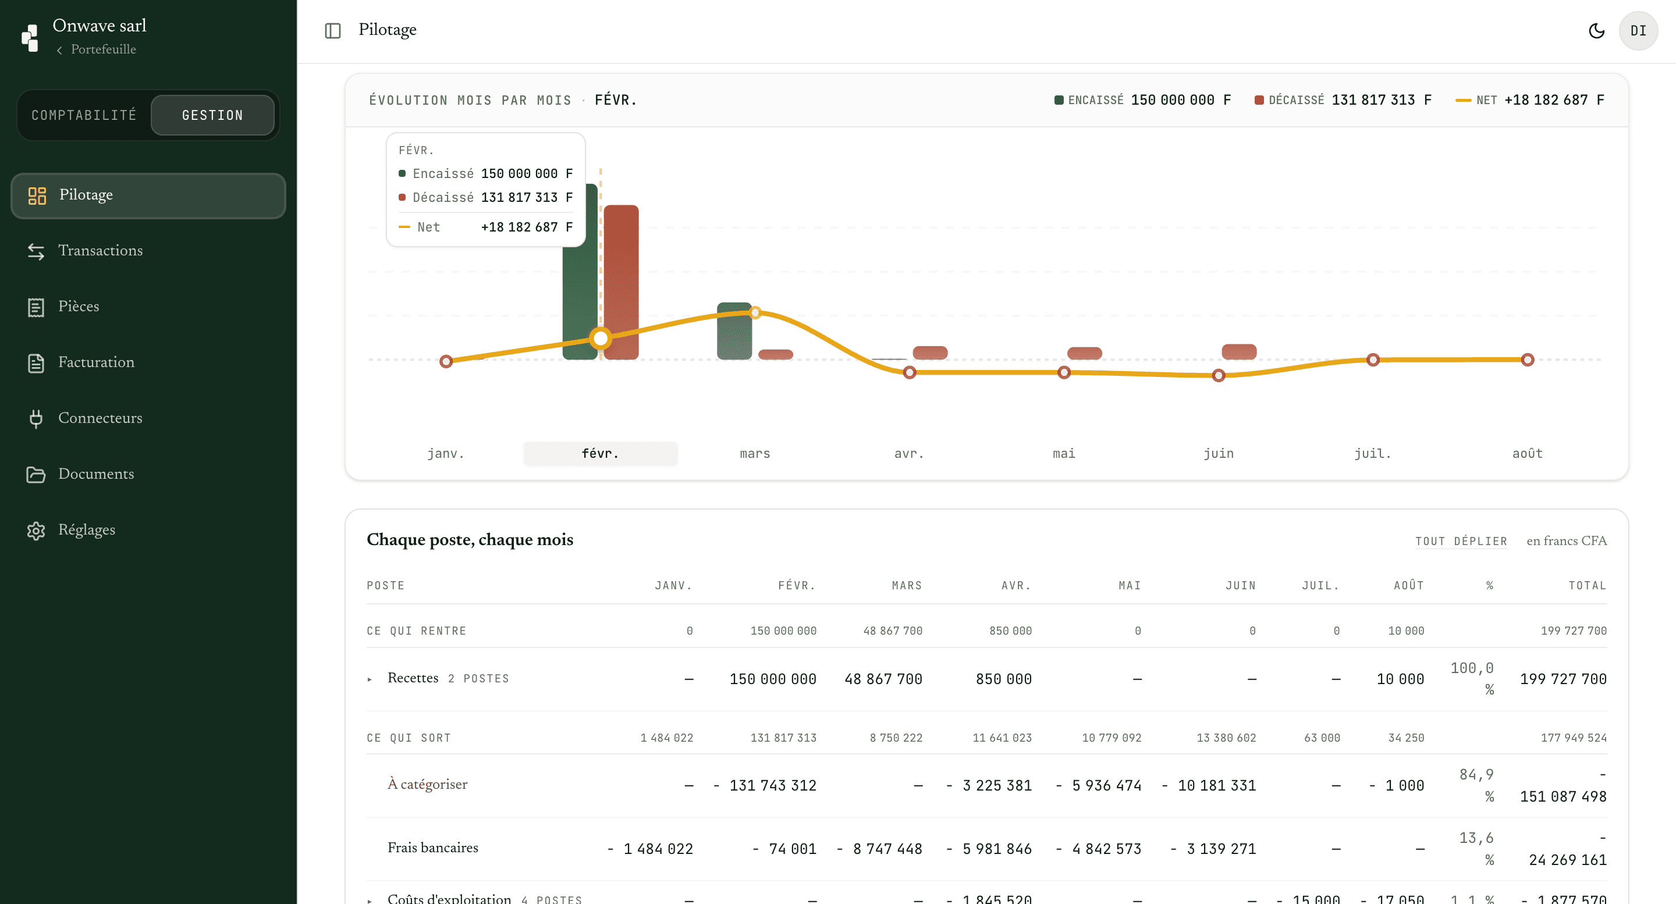
Task: Navigate to Connecteurs
Action: pyautogui.click(x=148, y=418)
